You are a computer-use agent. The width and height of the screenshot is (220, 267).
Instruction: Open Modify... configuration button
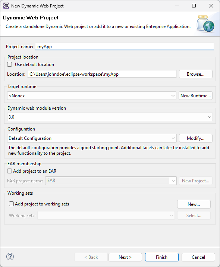[x=196, y=138]
